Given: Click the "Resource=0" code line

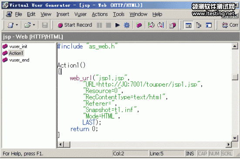Looking at the screenshot, I should 103,91.
